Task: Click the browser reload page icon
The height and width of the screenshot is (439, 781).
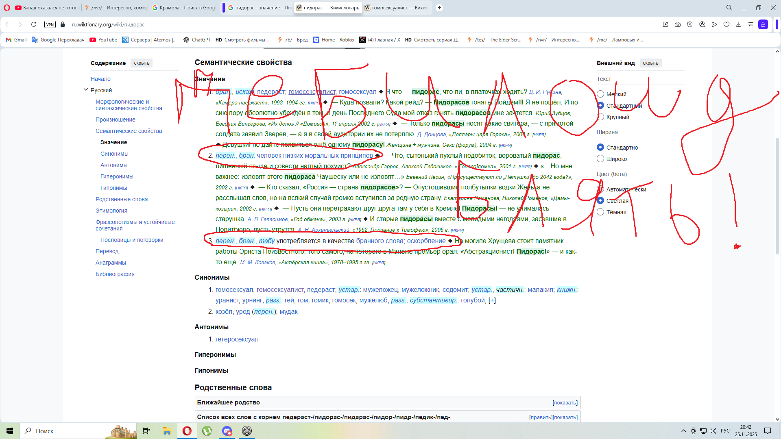Action: [x=34, y=24]
